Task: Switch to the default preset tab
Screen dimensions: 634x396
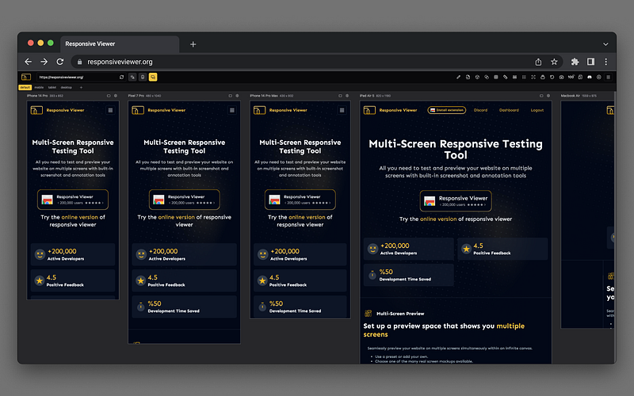Action: pos(25,87)
